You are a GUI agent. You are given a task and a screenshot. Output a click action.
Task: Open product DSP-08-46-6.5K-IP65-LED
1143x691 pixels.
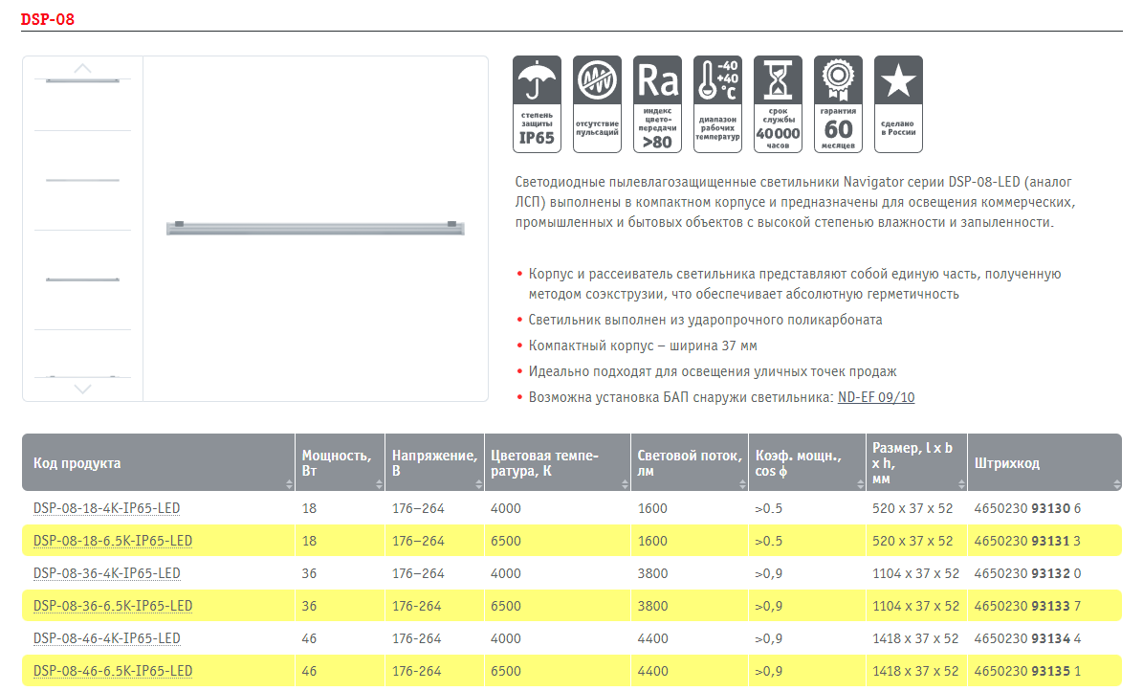pyautogui.click(x=113, y=671)
